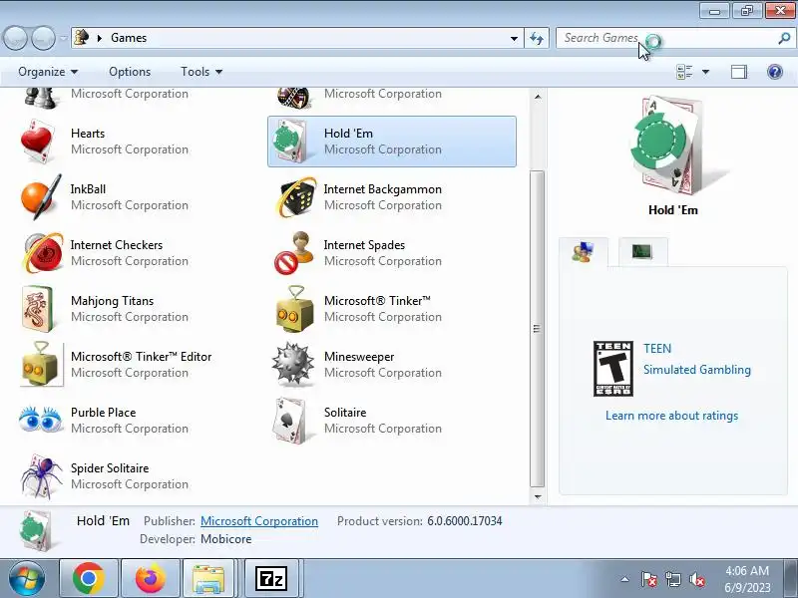Open the Organize dropdown menu
Image resolution: width=798 pixels, height=598 pixels.
point(48,72)
